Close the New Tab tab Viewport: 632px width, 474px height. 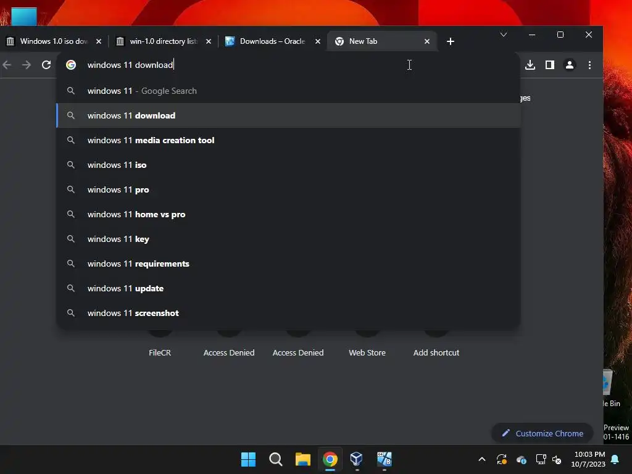tap(427, 41)
